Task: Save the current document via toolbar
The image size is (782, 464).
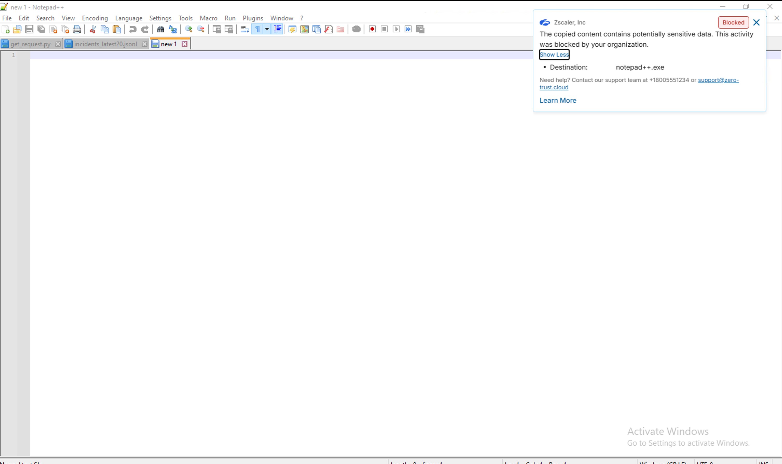Action: [x=29, y=29]
